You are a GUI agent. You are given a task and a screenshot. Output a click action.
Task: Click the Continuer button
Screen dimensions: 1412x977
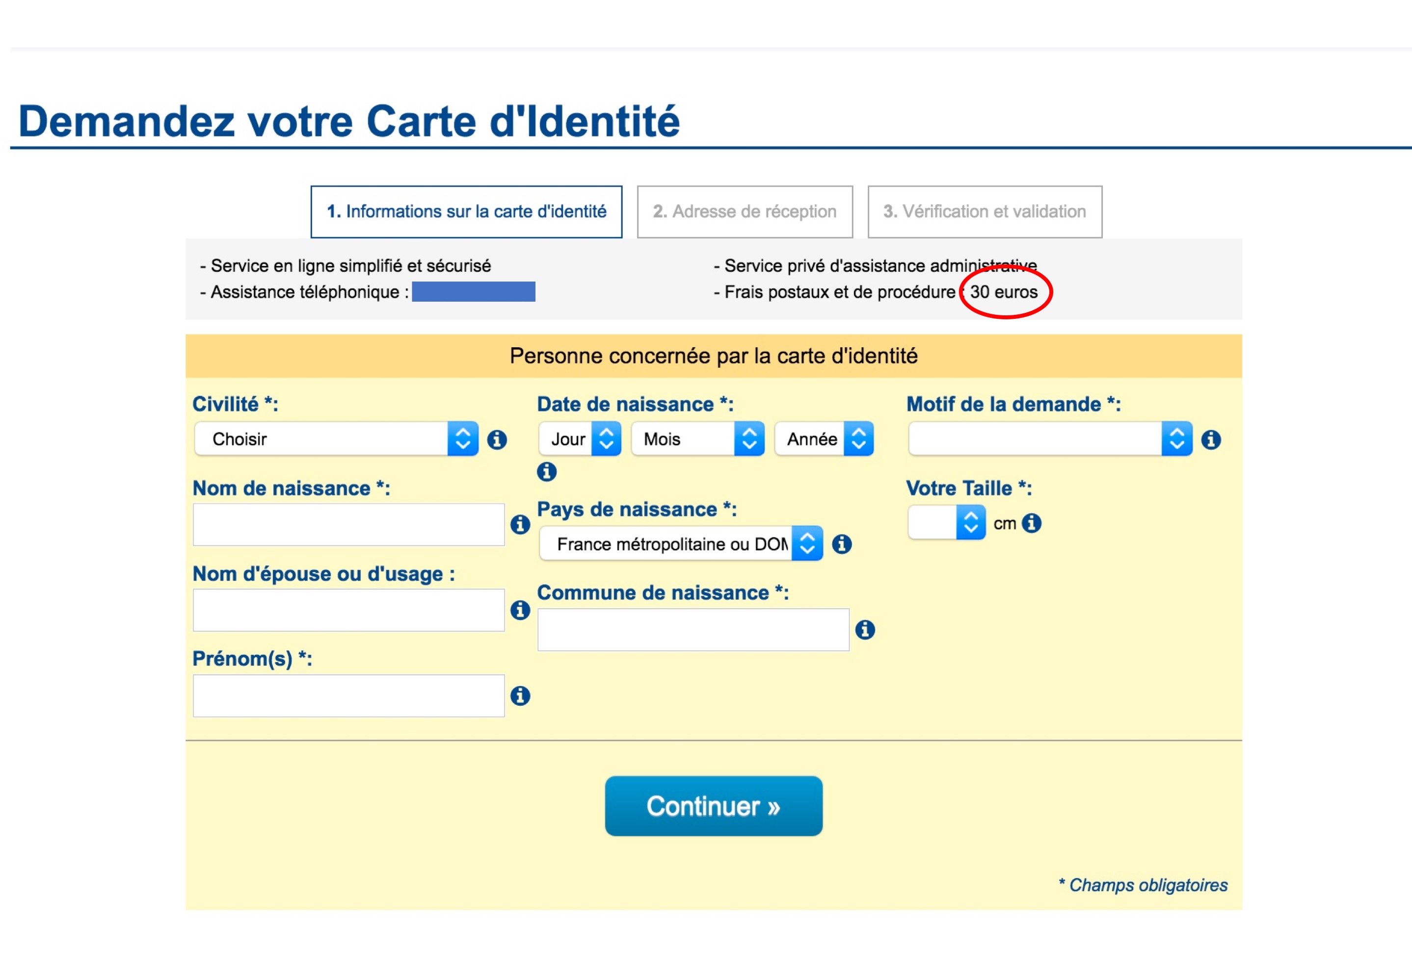714,806
